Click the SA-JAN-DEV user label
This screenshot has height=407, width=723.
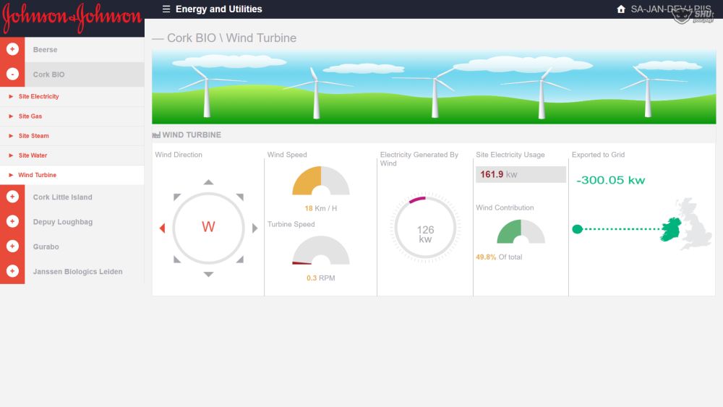click(670, 9)
